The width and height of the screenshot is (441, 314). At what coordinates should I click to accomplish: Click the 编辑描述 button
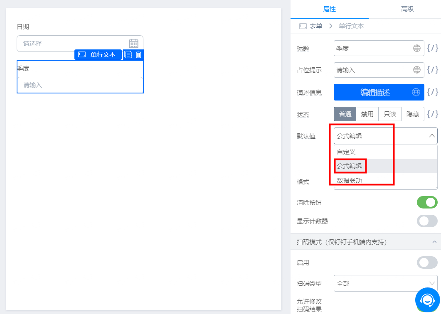coord(375,92)
